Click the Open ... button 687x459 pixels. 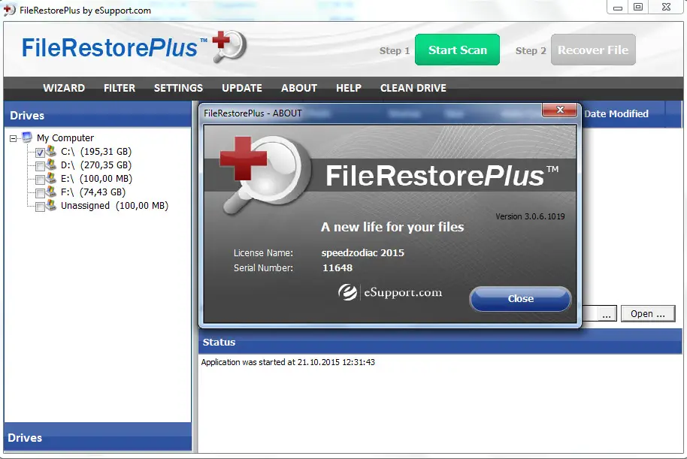[x=648, y=313]
